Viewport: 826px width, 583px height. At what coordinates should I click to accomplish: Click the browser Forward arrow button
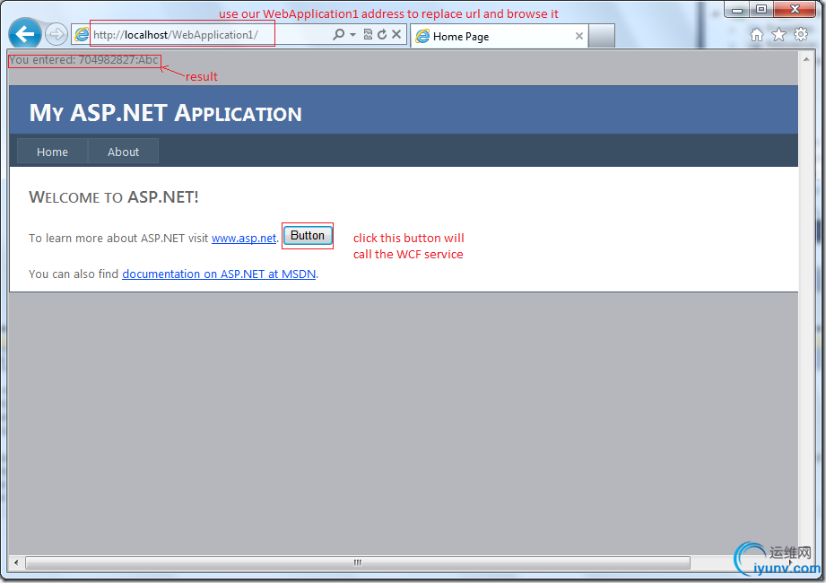56,35
